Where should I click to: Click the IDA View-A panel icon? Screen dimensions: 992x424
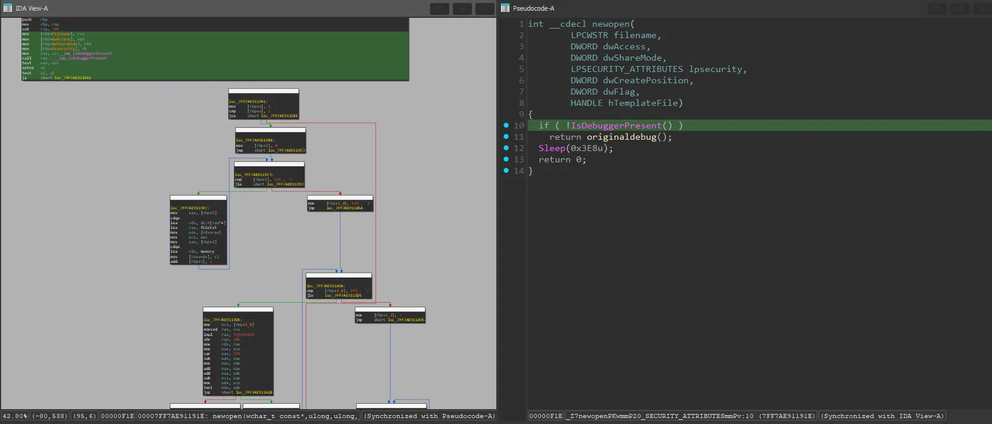coord(8,8)
